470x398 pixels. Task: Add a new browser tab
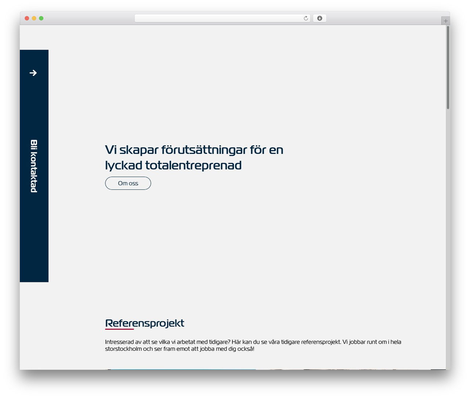click(446, 21)
